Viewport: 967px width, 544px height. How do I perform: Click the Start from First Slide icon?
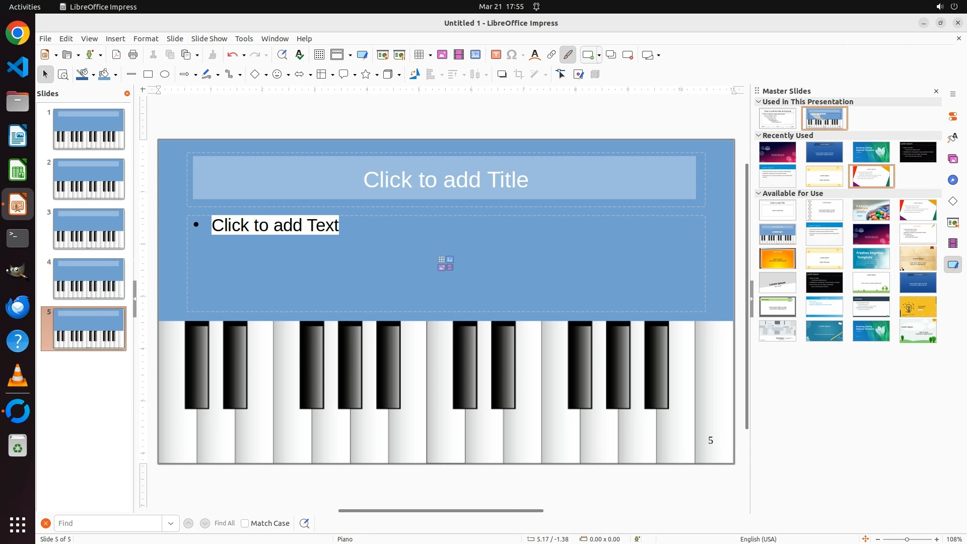click(x=383, y=55)
